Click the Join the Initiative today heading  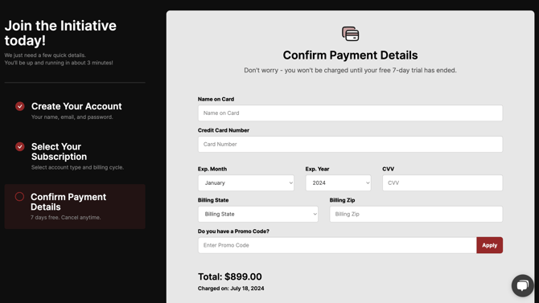(x=60, y=33)
